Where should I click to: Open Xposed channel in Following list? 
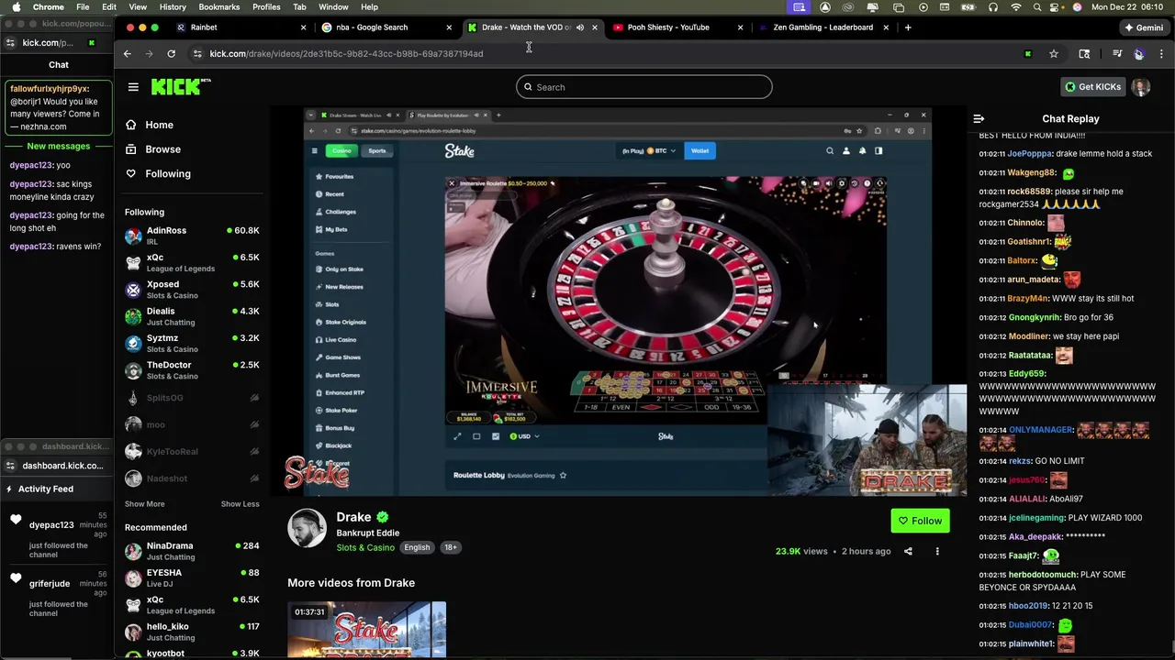(192, 290)
